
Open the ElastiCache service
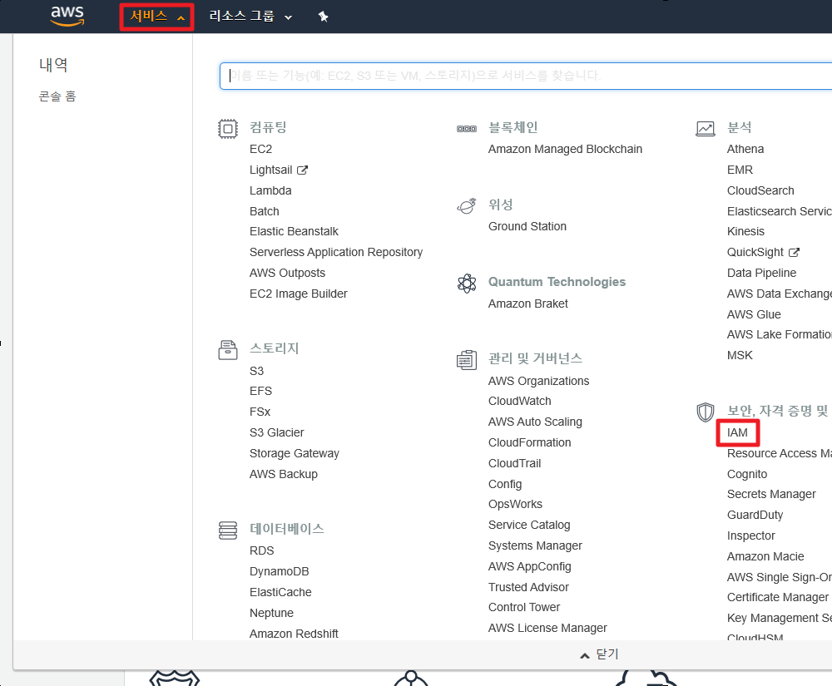coord(280,592)
